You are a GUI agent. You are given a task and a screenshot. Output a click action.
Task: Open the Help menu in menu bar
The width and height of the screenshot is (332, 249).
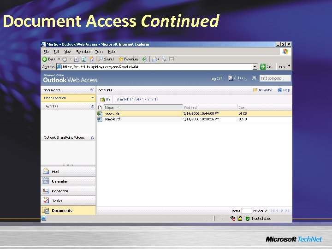(x=112, y=52)
